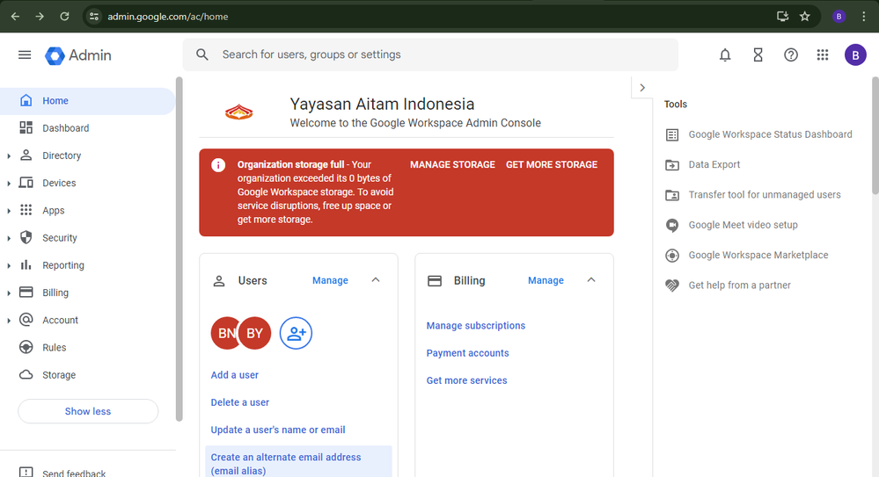
Task: Click the Delete a user link
Action: pyautogui.click(x=240, y=402)
